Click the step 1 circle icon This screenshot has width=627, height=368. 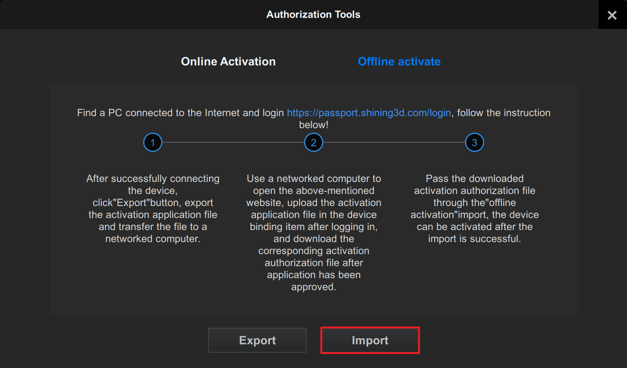pos(153,142)
